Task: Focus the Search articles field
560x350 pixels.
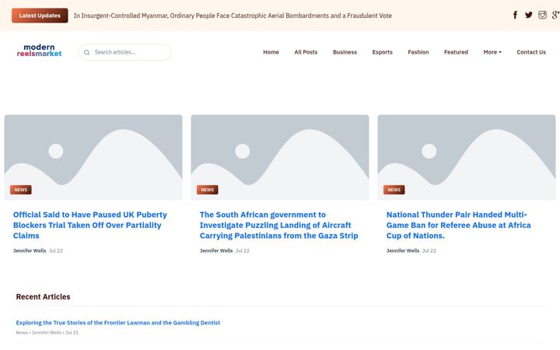Action: [124, 52]
